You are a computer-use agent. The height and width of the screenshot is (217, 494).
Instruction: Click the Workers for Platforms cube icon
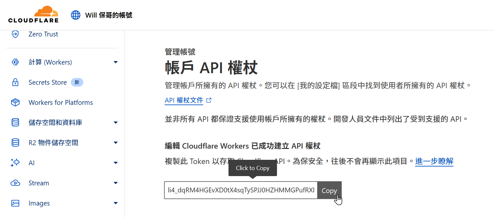click(15, 103)
